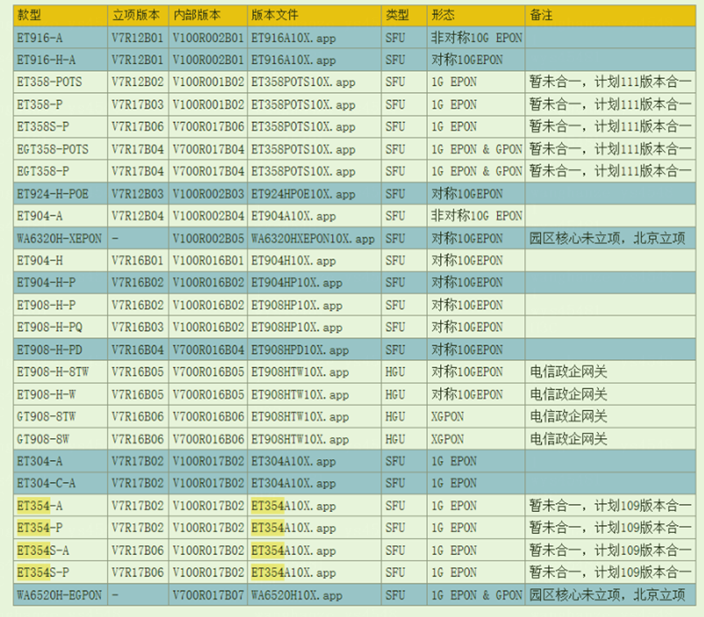Click version file WA6320HXEPON10X.app

(313, 238)
